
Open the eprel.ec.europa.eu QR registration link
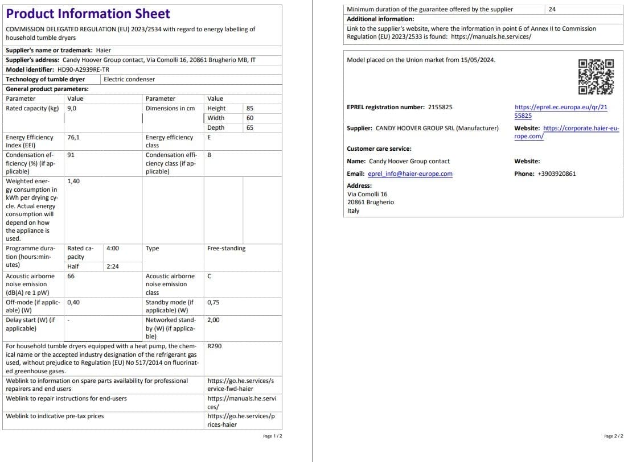(560, 107)
